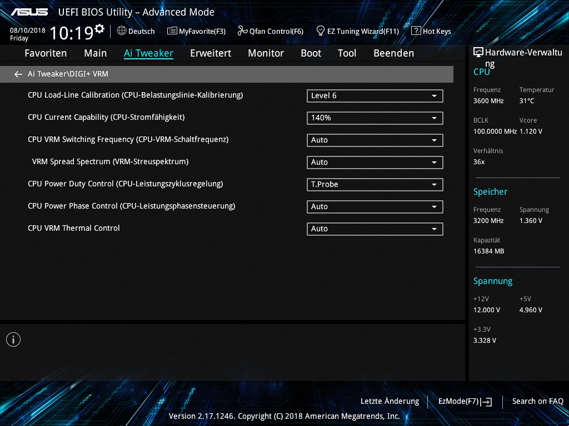The width and height of the screenshot is (569, 426).
Task: Go to the Beenden tab
Action: click(394, 53)
